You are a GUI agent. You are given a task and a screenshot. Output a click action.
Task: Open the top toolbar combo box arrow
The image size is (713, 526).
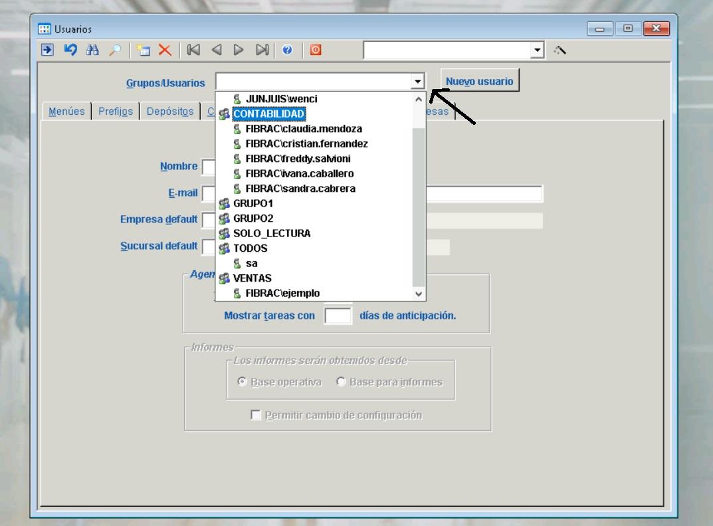tap(537, 50)
